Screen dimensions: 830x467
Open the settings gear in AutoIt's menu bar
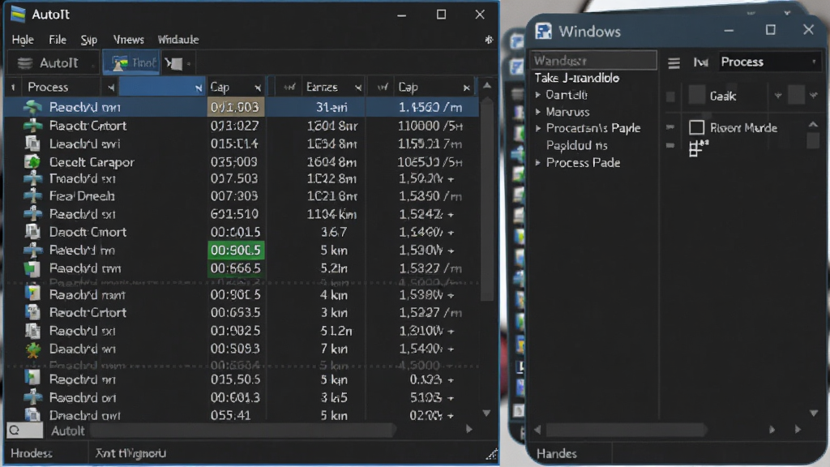[x=489, y=40]
